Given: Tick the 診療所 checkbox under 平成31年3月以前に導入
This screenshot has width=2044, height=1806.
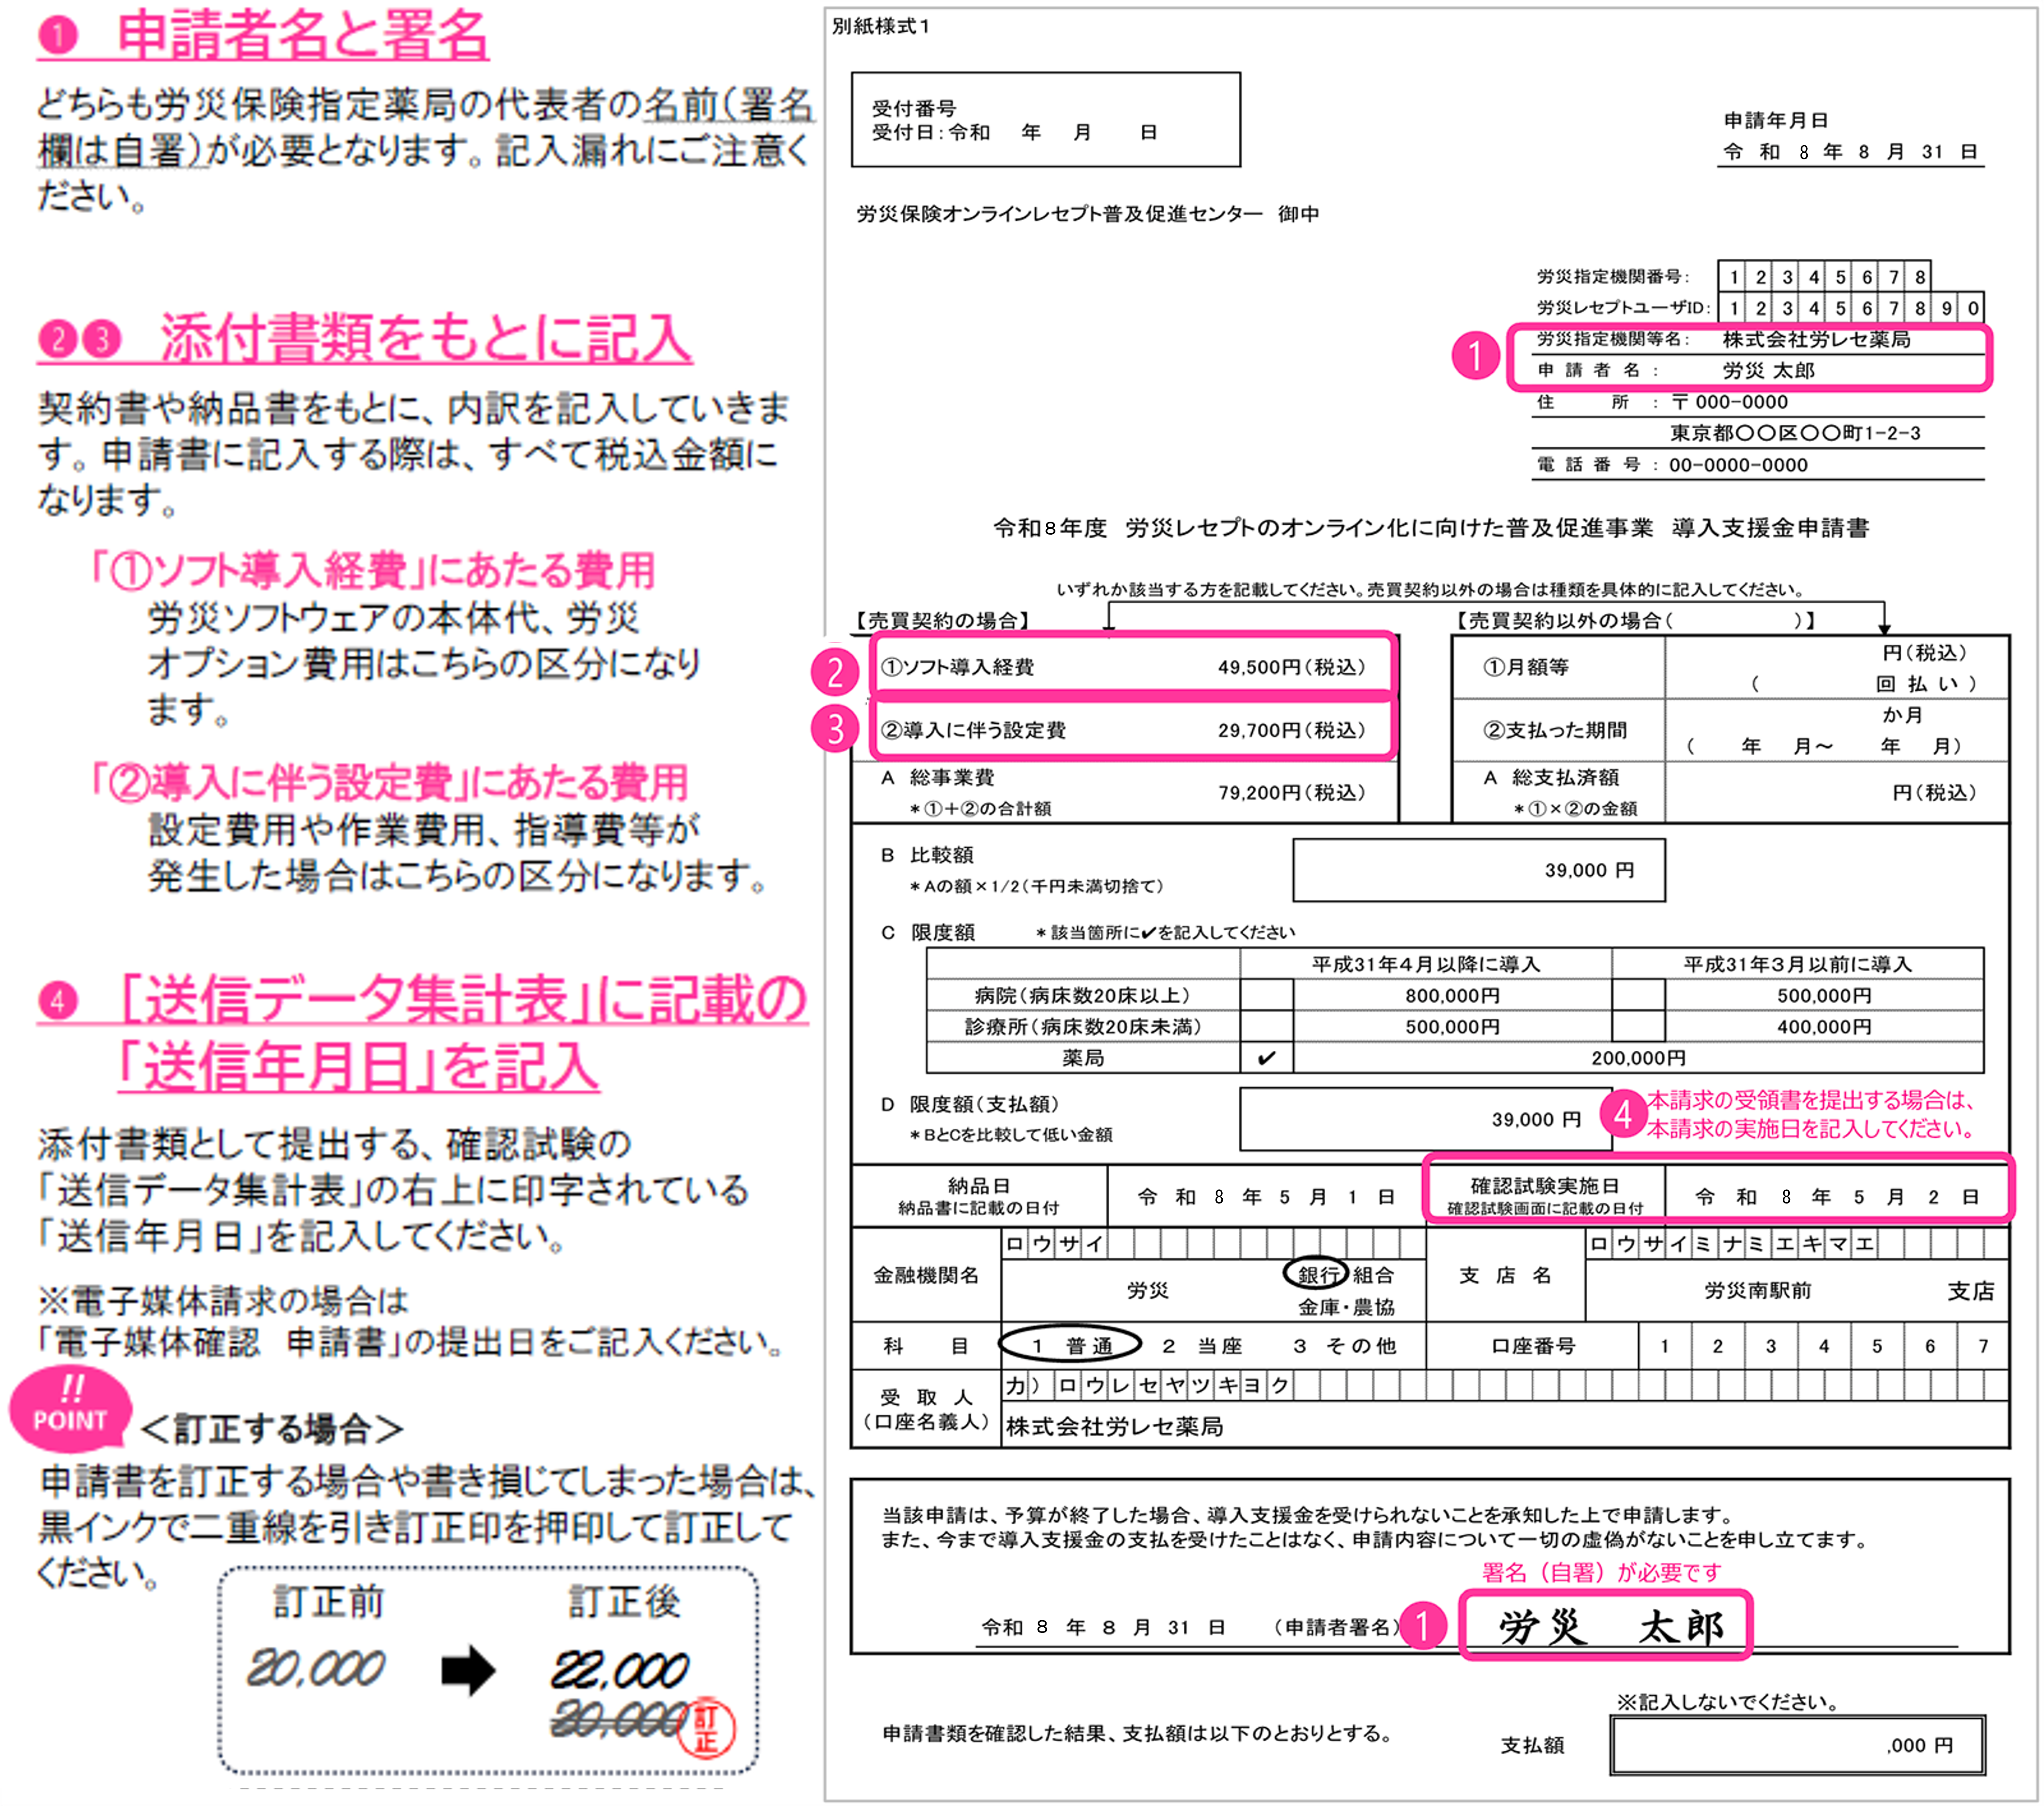Looking at the screenshot, I should click(1638, 1027).
